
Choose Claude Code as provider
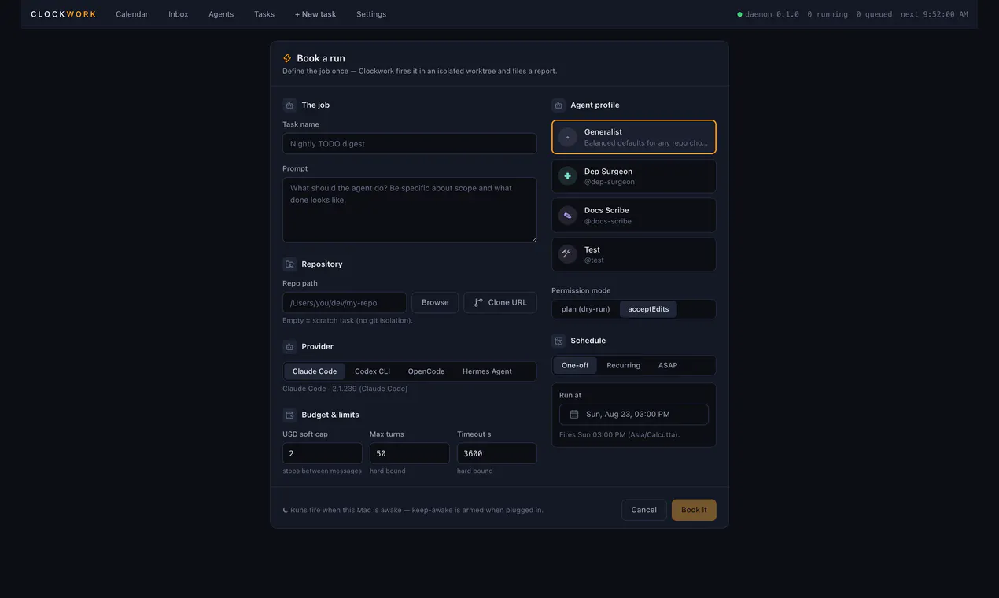[x=315, y=371]
